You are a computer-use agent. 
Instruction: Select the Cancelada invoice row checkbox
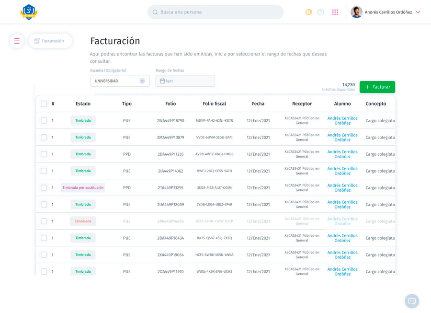[44, 221]
